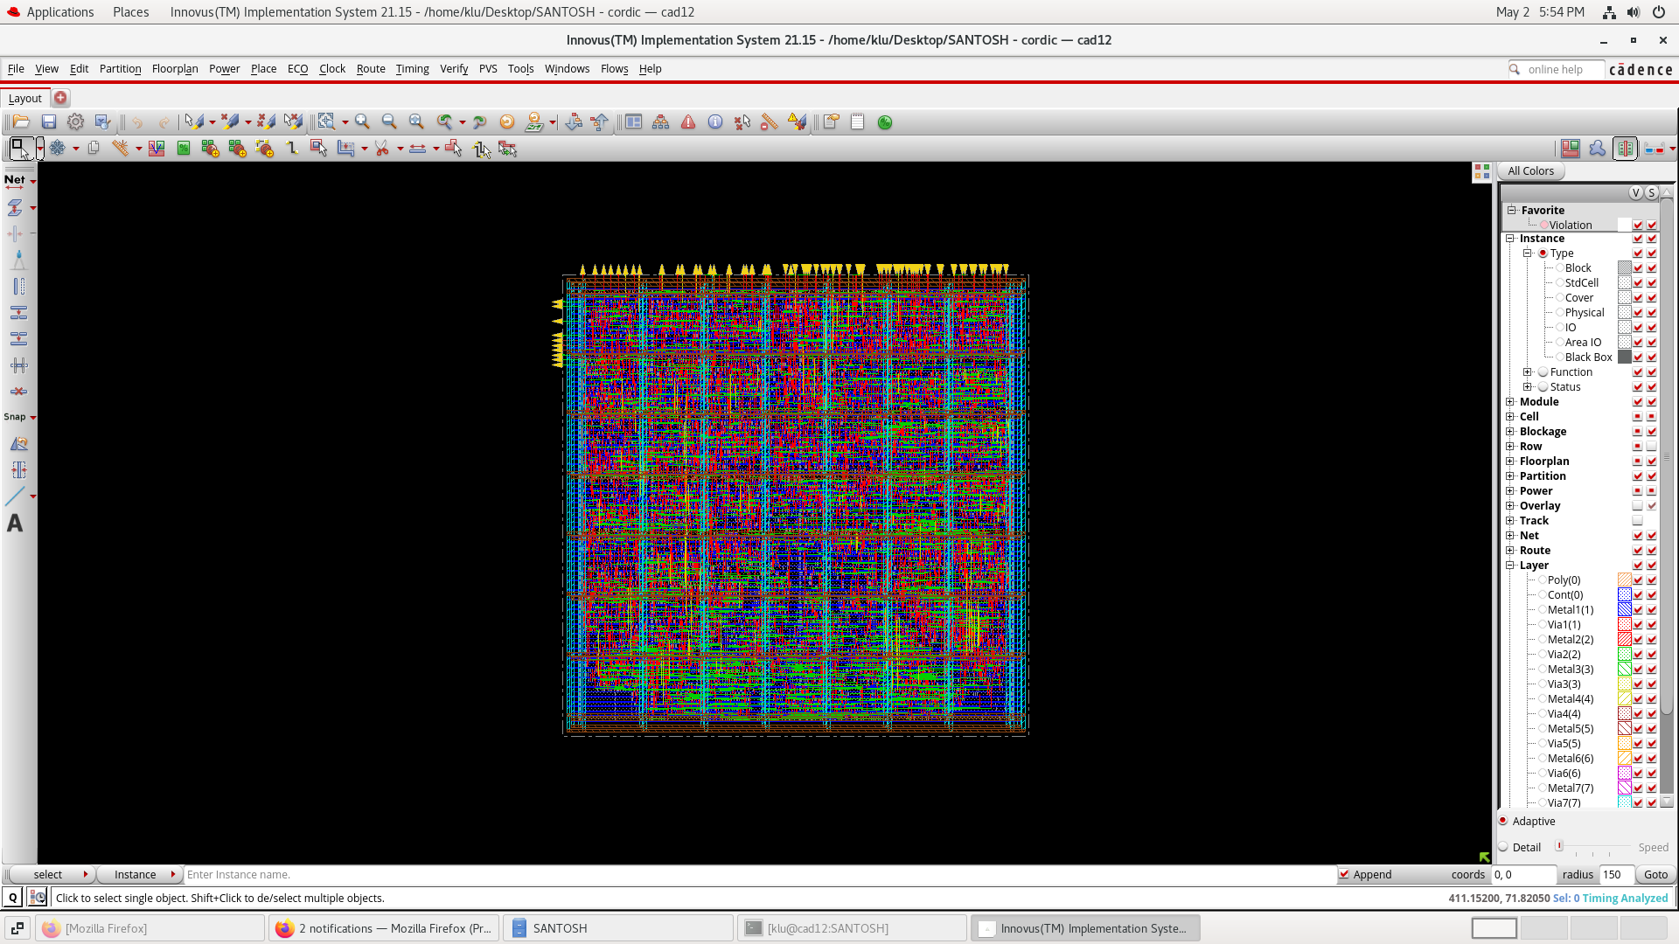This screenshot has height=944, width=1679.
Task: Open the Floorplan menu
Action: point(174,68)
